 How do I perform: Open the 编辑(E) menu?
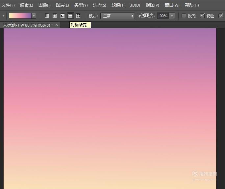click(x=27, y=5)
